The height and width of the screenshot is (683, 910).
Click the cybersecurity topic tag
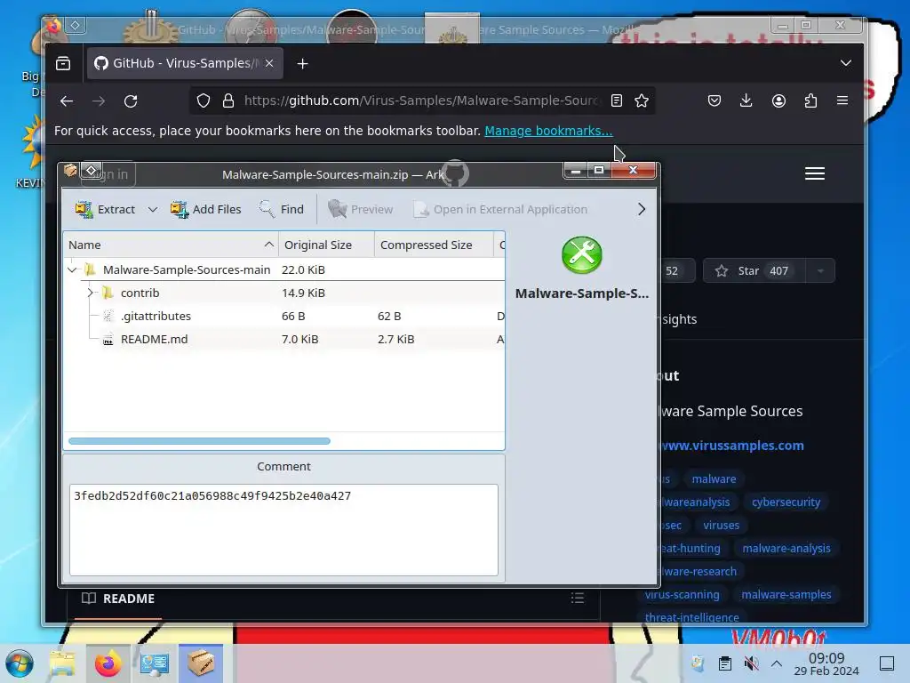tap(786, 502)
